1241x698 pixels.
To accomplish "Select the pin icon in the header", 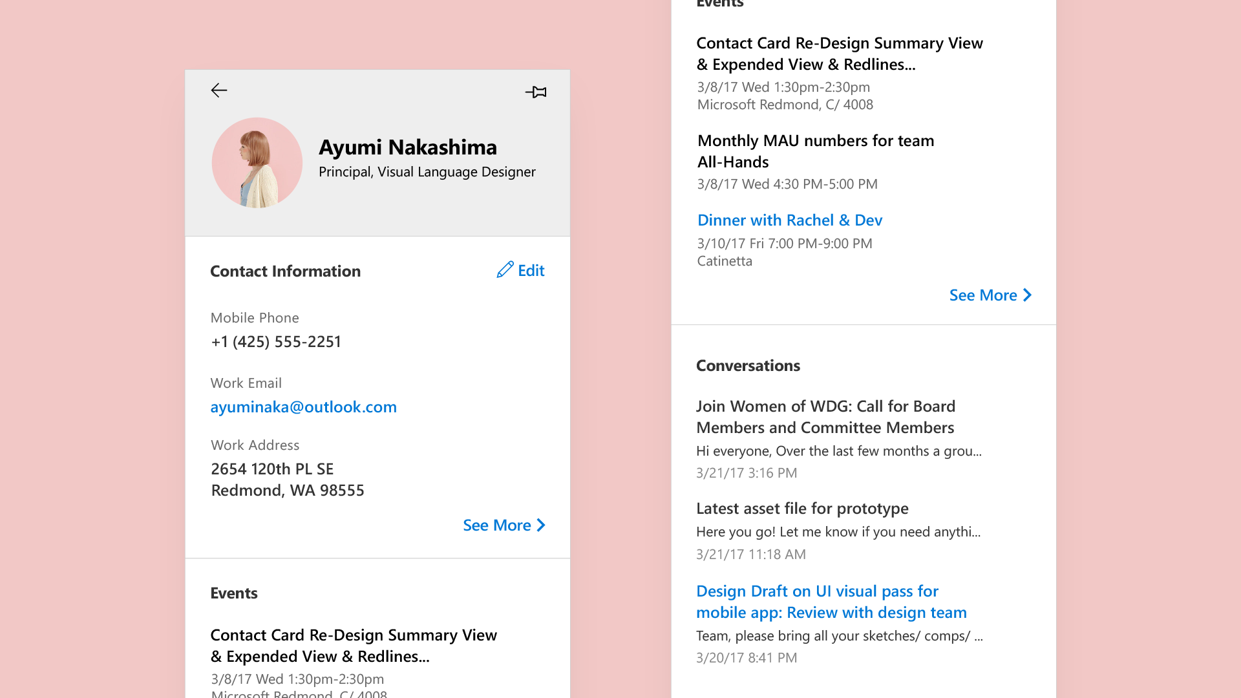I will click(x=536, y=92).
